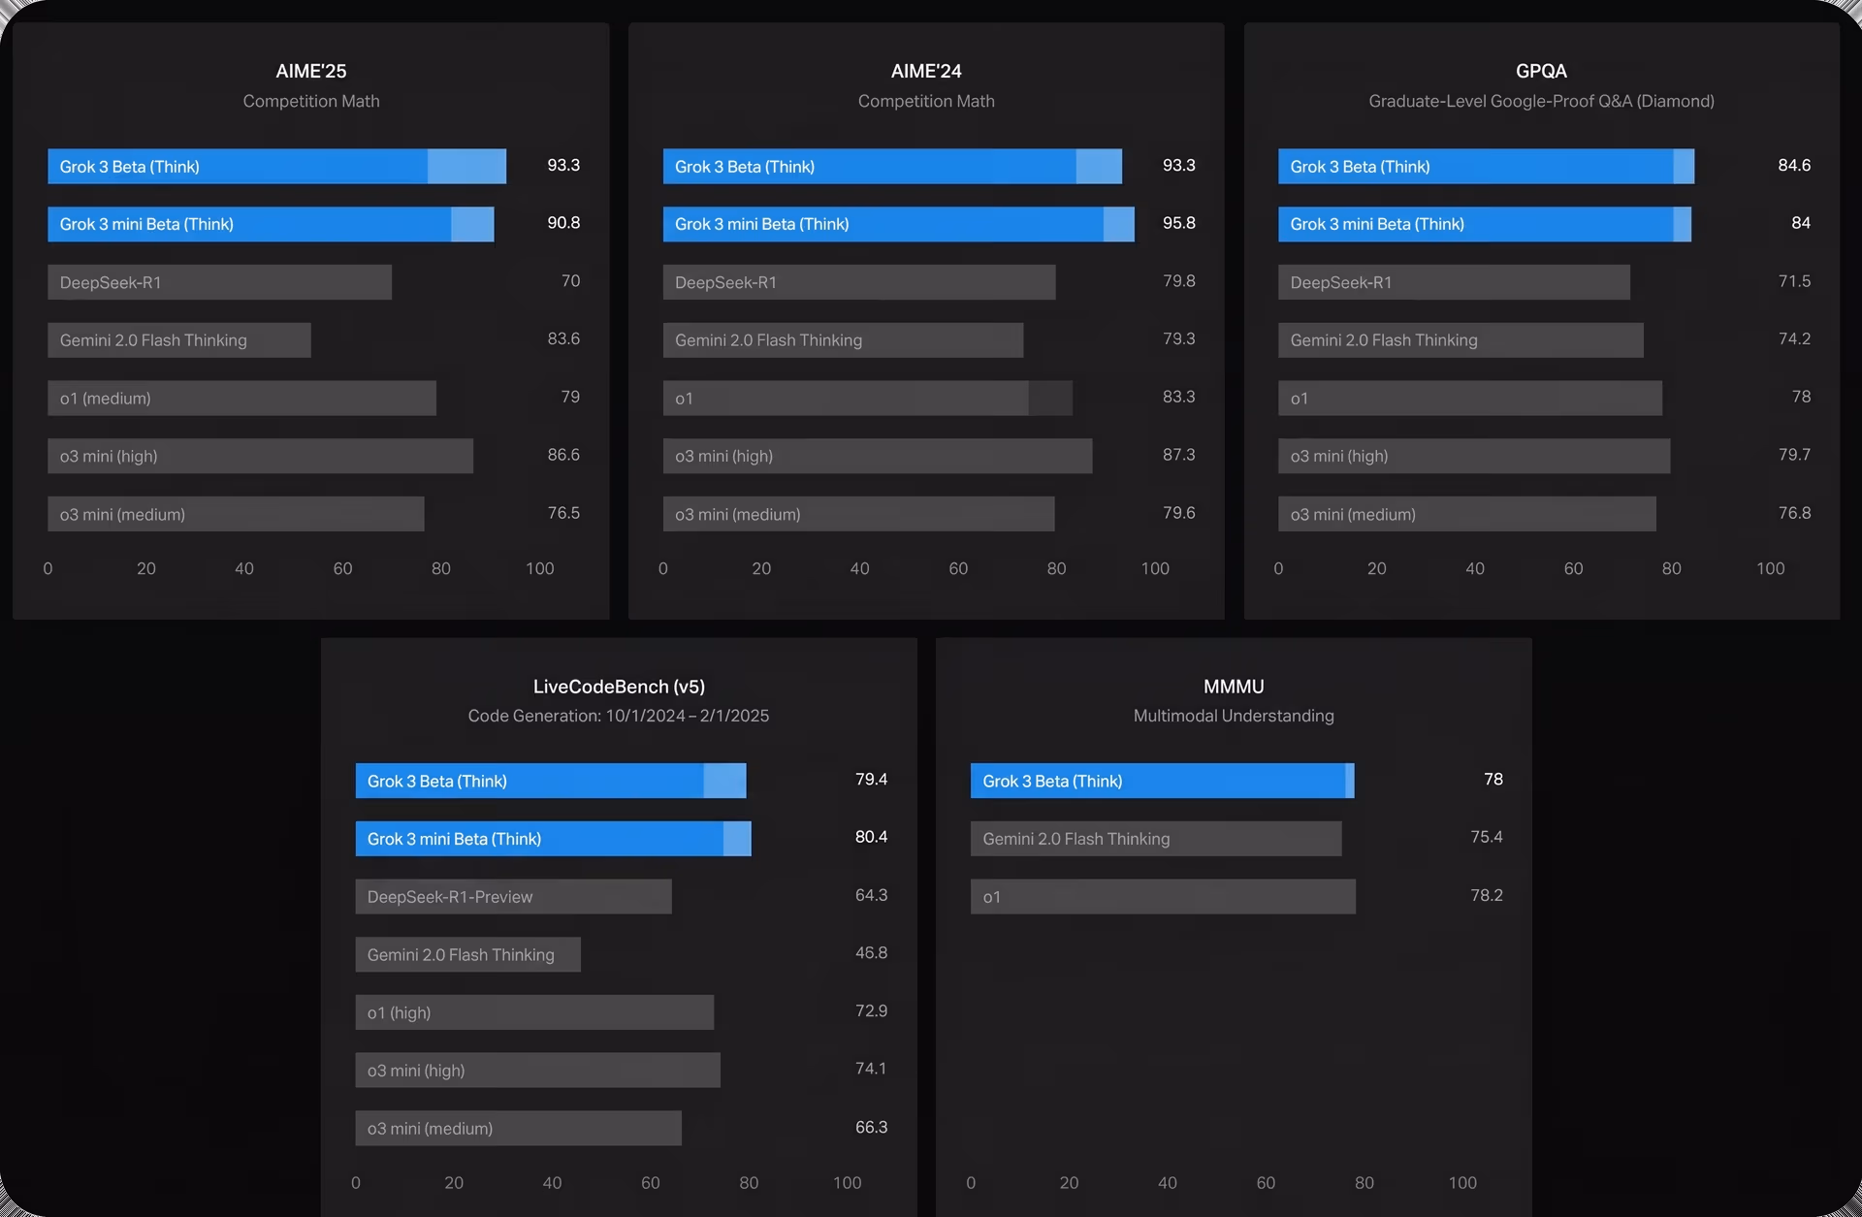Click the AIME'25 chart title
Screen dimensions: 1862x1217
[x=310, y=71]
